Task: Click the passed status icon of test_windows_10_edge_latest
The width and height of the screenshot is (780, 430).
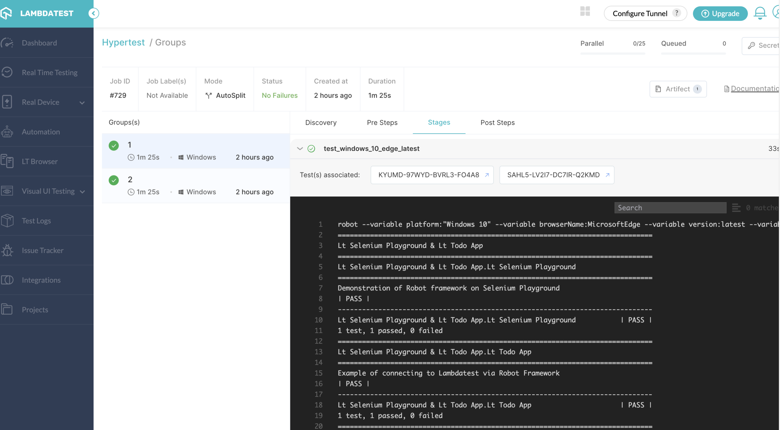Action: 311,148
